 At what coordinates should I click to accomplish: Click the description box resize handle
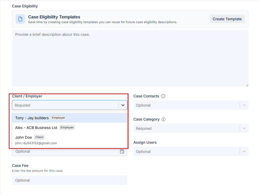(x=247, y=85)
